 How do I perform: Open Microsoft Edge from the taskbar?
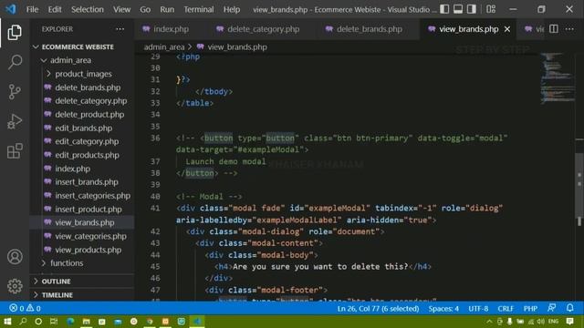[70, 322]
